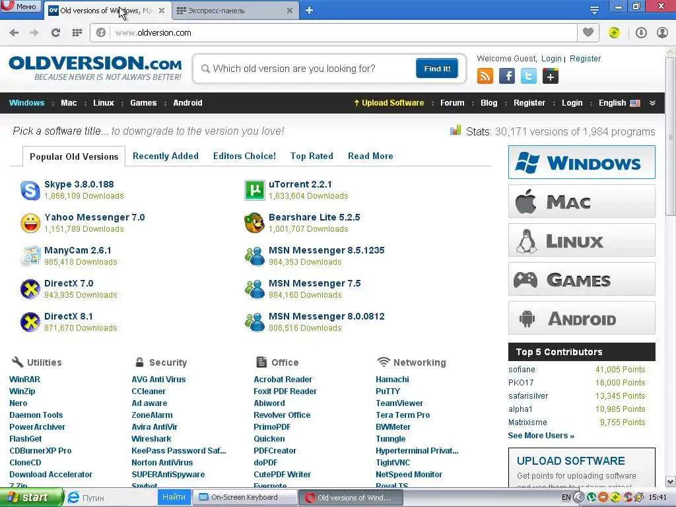Click the DirectX 8.1 icon
Viewport: 676px width, 507px height.
(30, 322)
